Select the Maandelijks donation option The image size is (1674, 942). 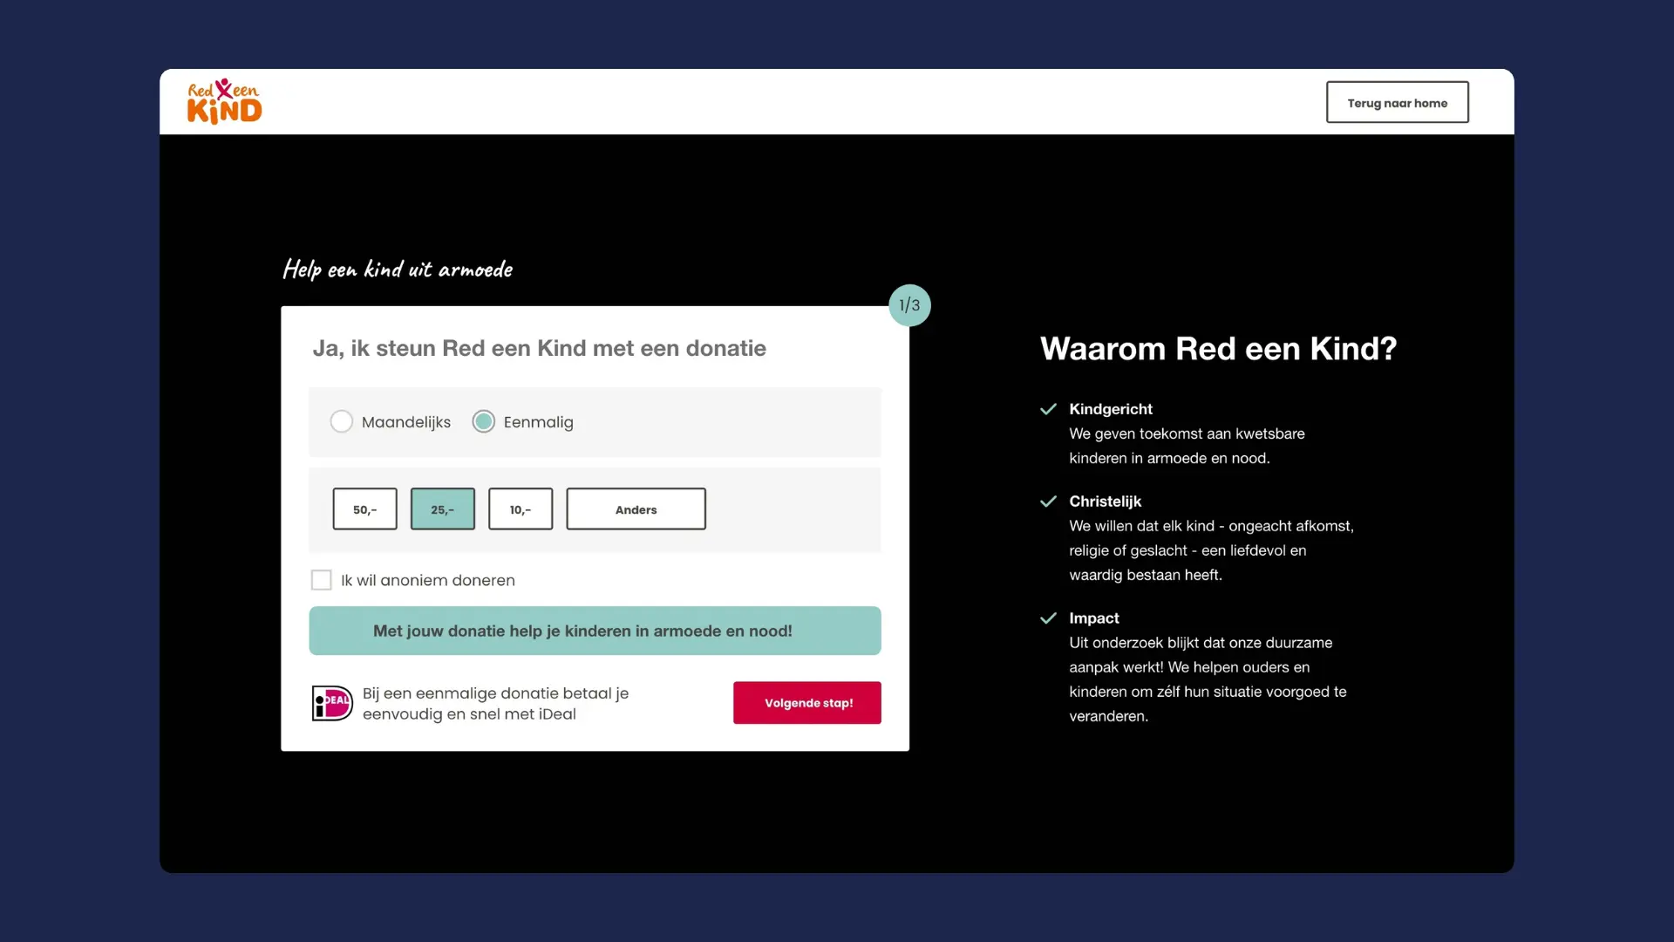pos(342,421)
